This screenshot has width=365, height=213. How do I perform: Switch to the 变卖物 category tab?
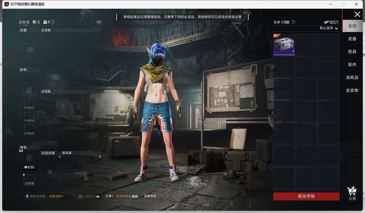point(352,90)
